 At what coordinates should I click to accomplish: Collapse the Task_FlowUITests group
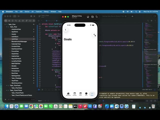[7, 90]
